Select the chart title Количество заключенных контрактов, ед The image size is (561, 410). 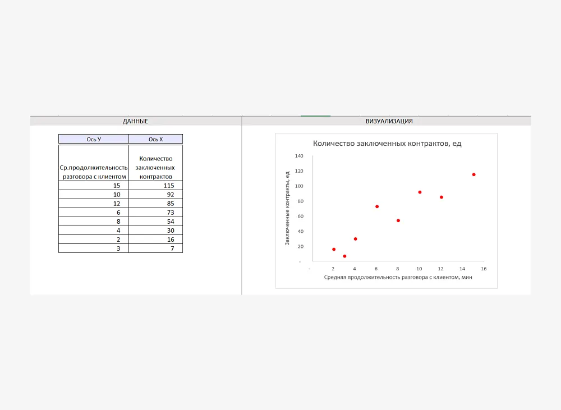pyautogui.click(x=387, y=144)
